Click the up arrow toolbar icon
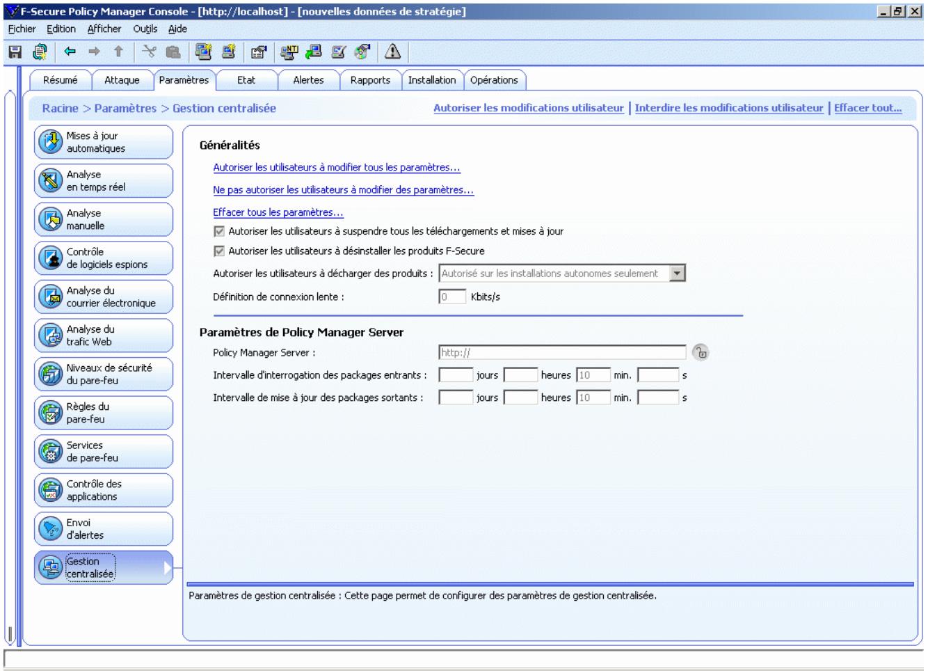The height and width of the screenshot is (671, 928). pos(118,52)
